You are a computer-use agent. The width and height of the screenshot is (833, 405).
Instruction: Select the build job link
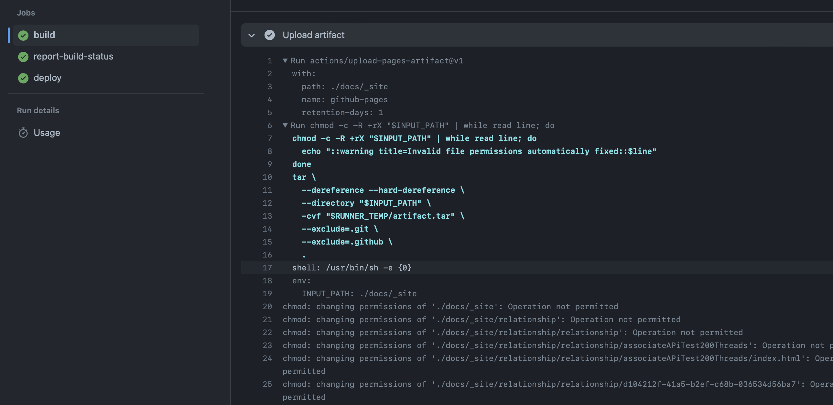(x=45, y=35)
